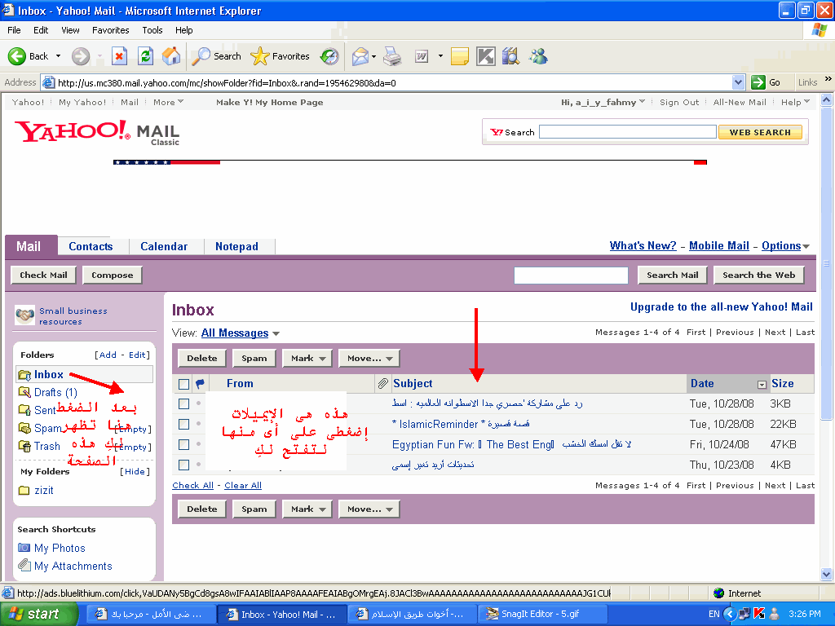Toggle the select-all checkbox in message header
The image size is (835, 626).
pos(183,384)
